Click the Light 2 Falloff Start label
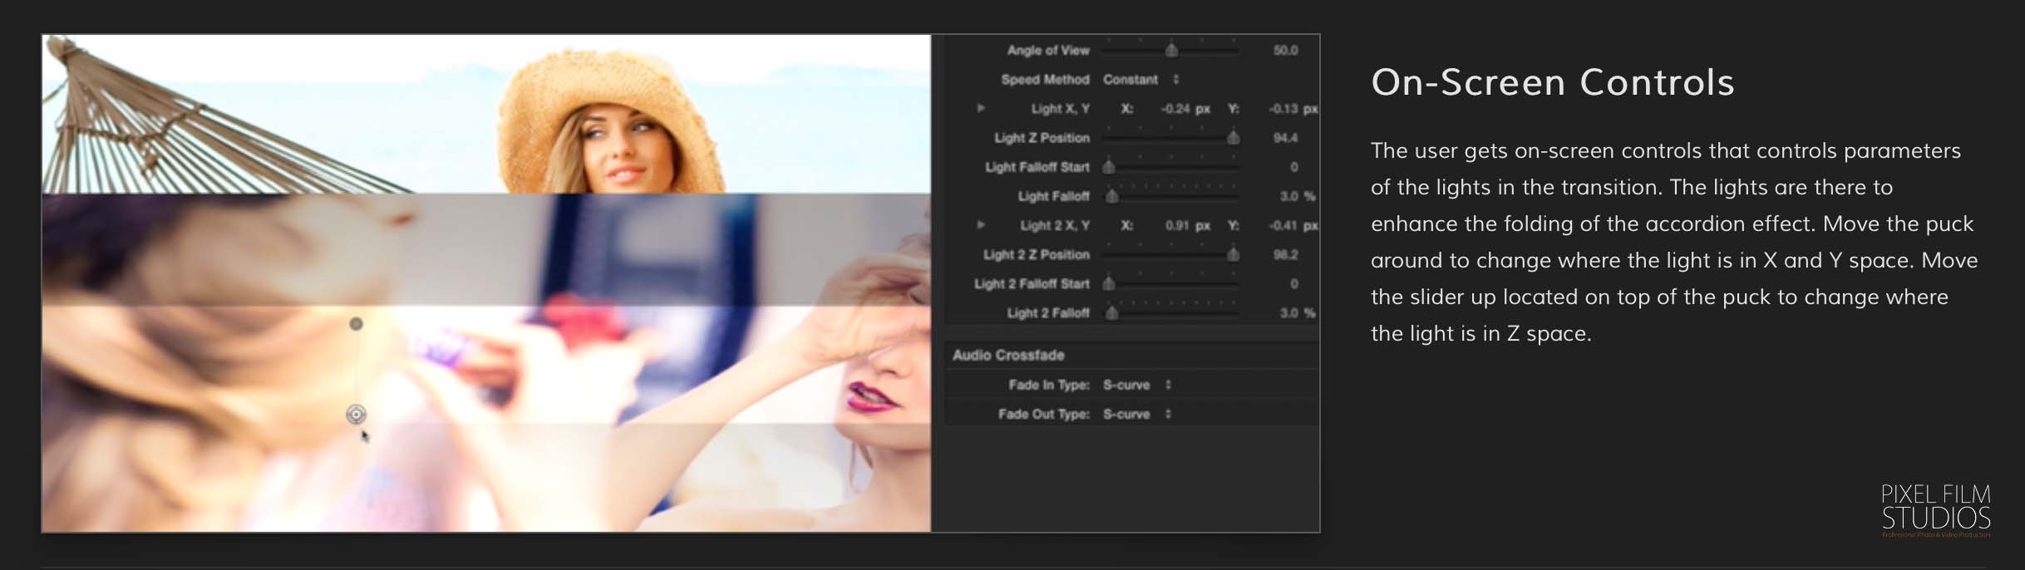Screen dimensions: 2025x570 pyautogui.click(x=1032, y=283)
